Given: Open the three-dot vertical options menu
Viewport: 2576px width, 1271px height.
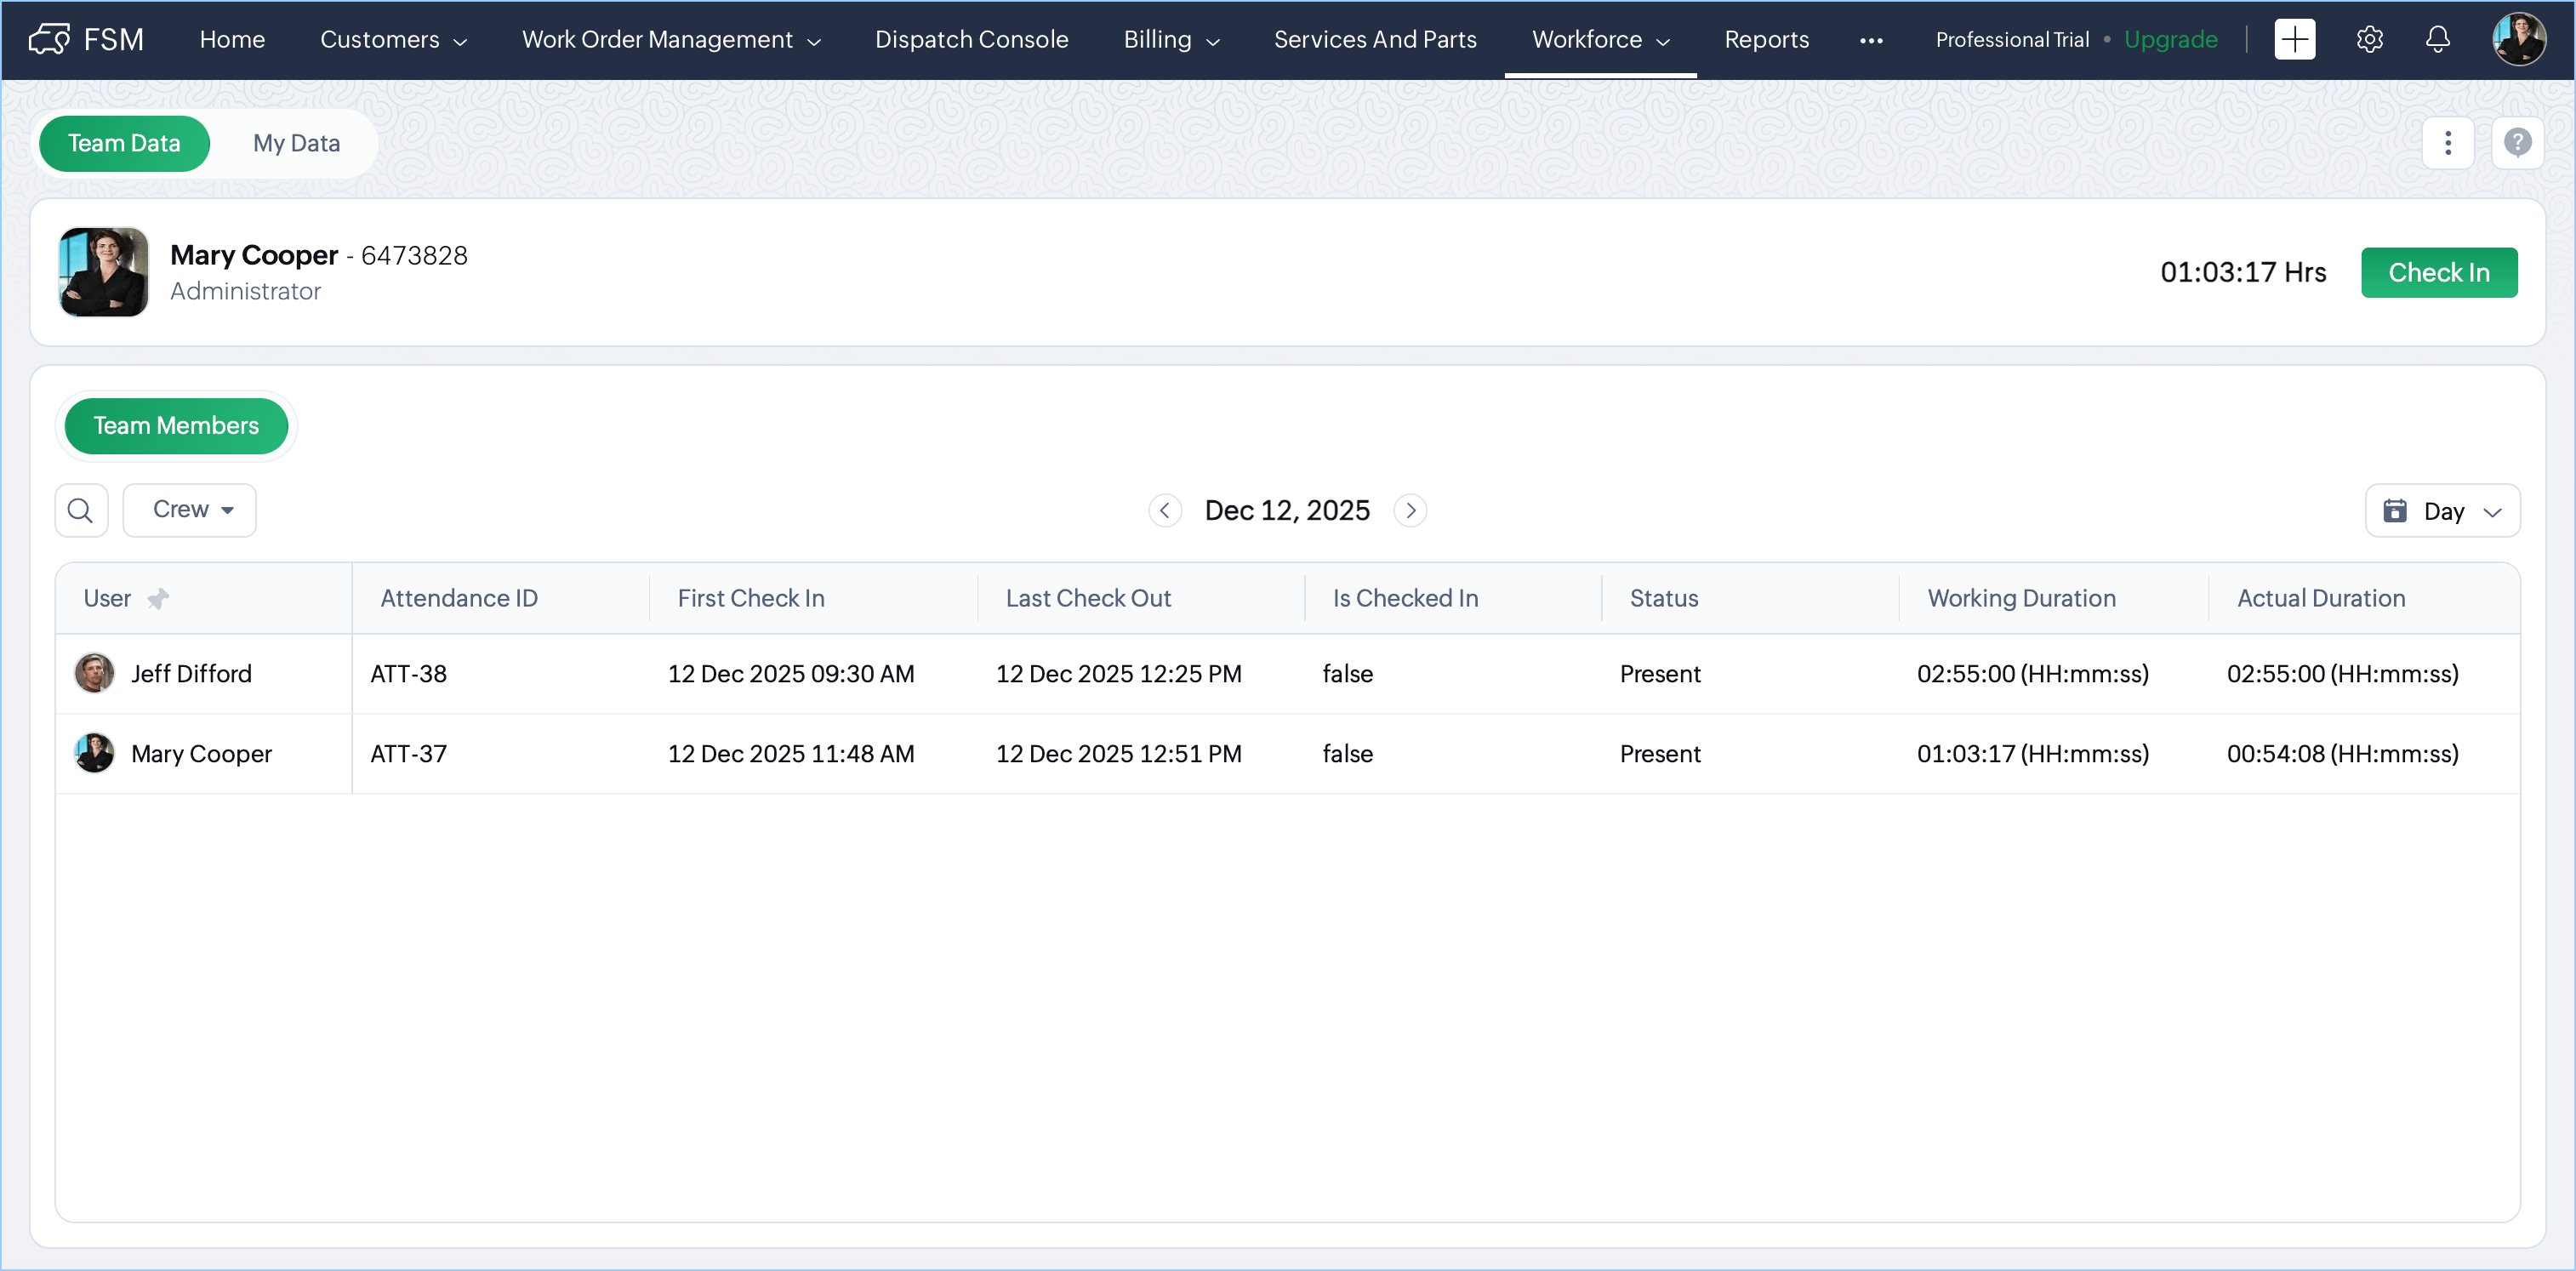Looking at the screenshot, I should coord(2447,143).
